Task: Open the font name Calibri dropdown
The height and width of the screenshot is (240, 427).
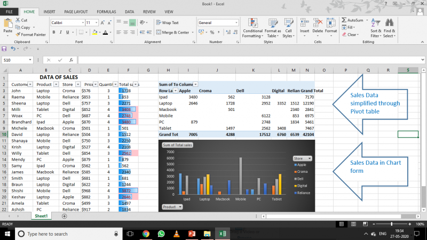Action: tap(83, 23)
